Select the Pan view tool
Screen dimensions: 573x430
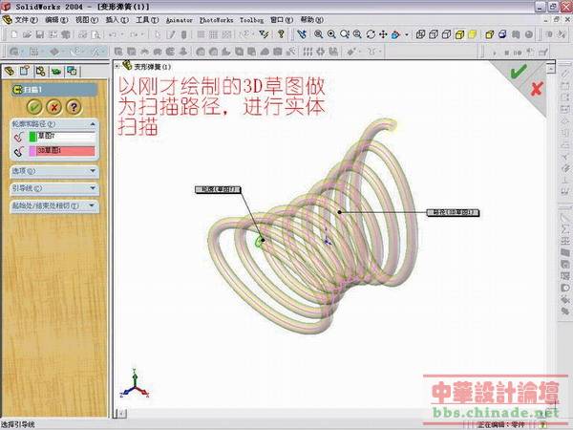(x=383, y=34)
